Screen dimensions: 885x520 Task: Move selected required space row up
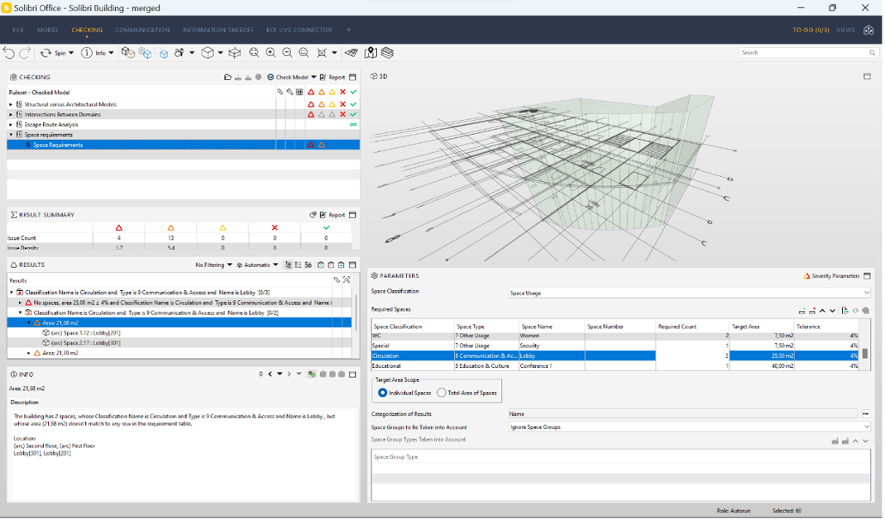[822, 311]
